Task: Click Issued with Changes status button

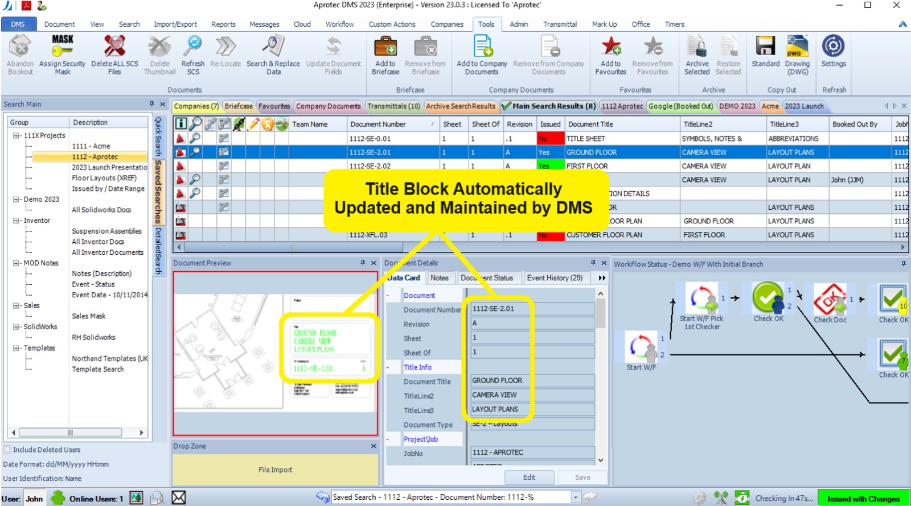Action: [863, 499]
